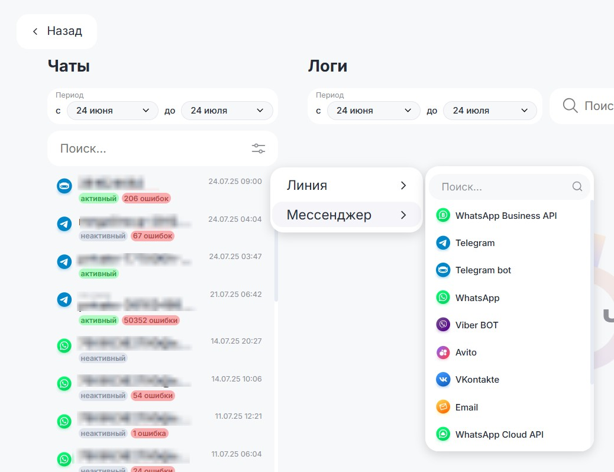Expand the logs start date dropdown
The width and height of the screenshot is (614, 472).
click(x=373, y=111)
